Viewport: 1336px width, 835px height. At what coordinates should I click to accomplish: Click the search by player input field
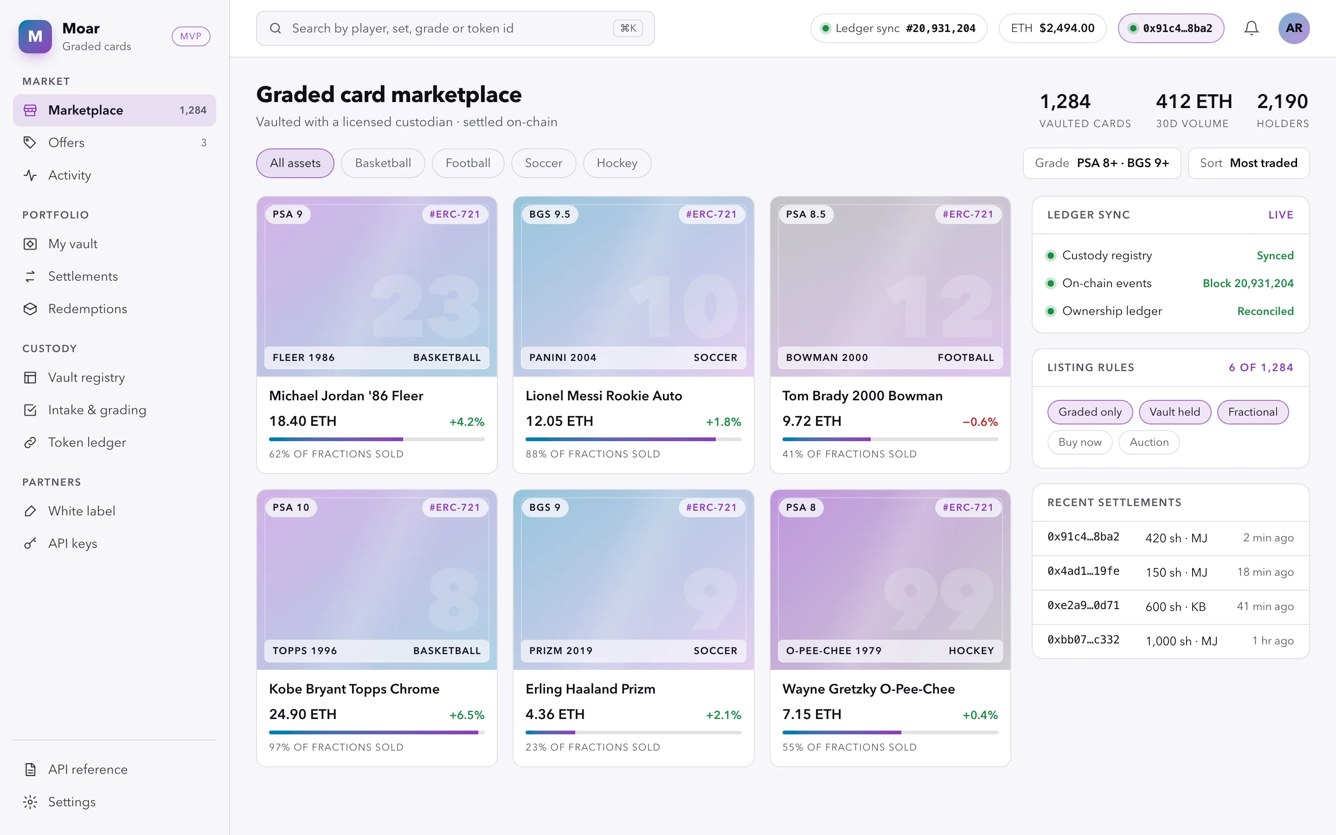click(x=455, y=28)
